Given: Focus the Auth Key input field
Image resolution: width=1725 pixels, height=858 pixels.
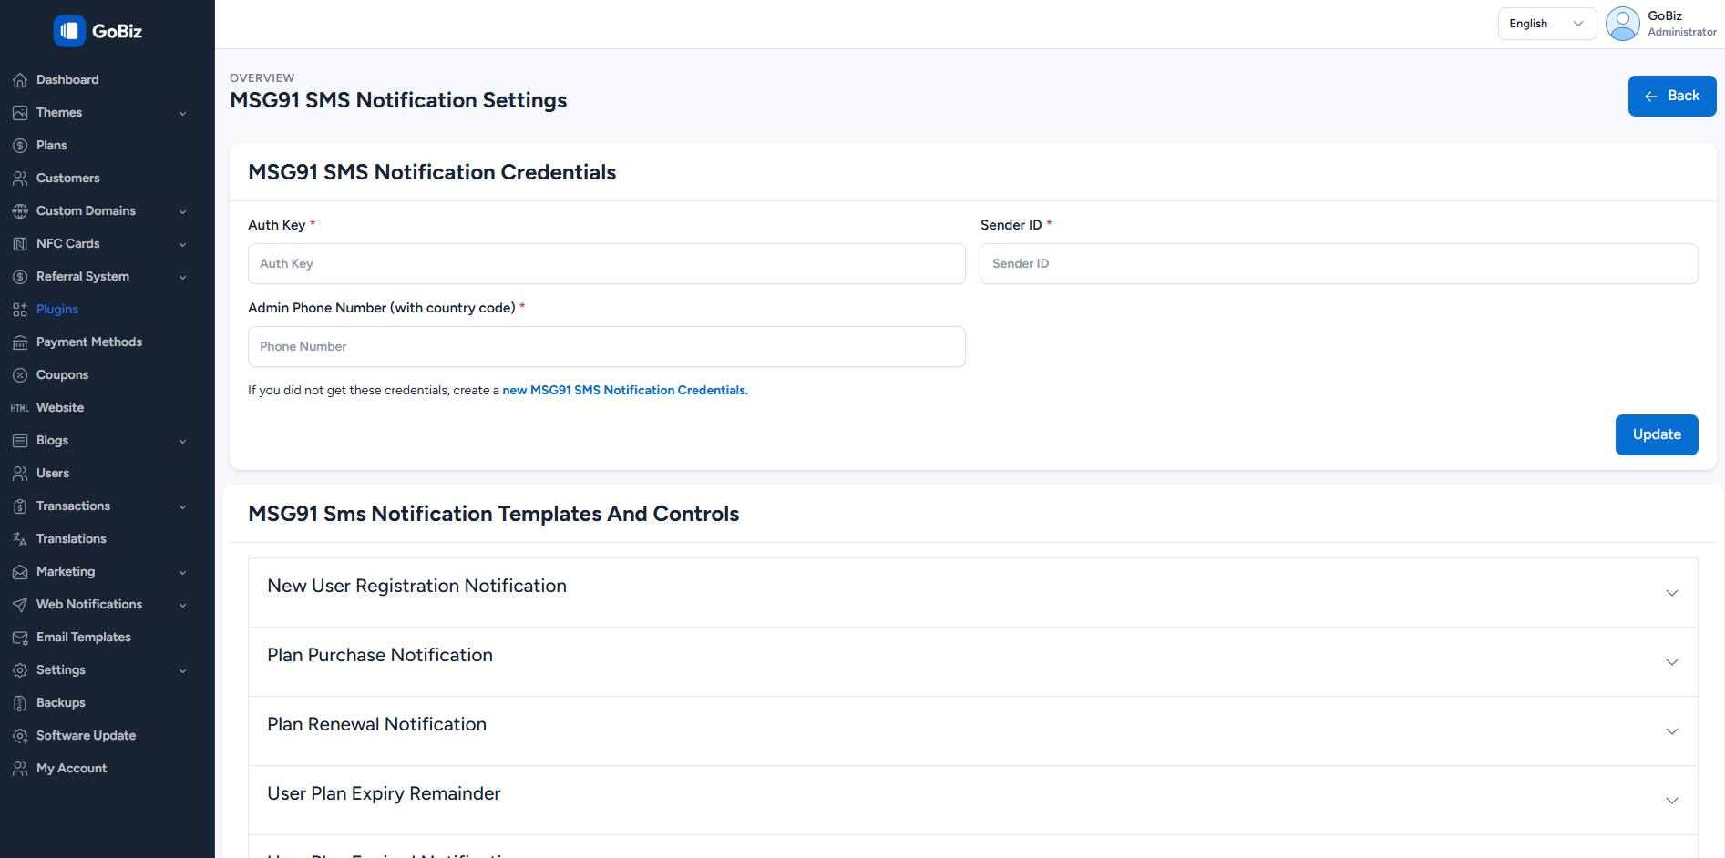Looking at the screenshot, I should pos(606,264).
